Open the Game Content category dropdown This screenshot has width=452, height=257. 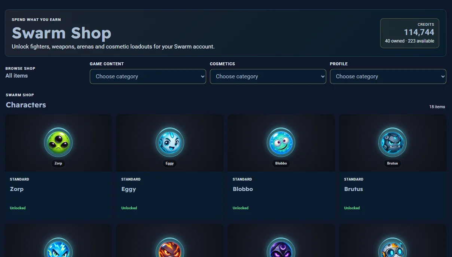point(148,76)
